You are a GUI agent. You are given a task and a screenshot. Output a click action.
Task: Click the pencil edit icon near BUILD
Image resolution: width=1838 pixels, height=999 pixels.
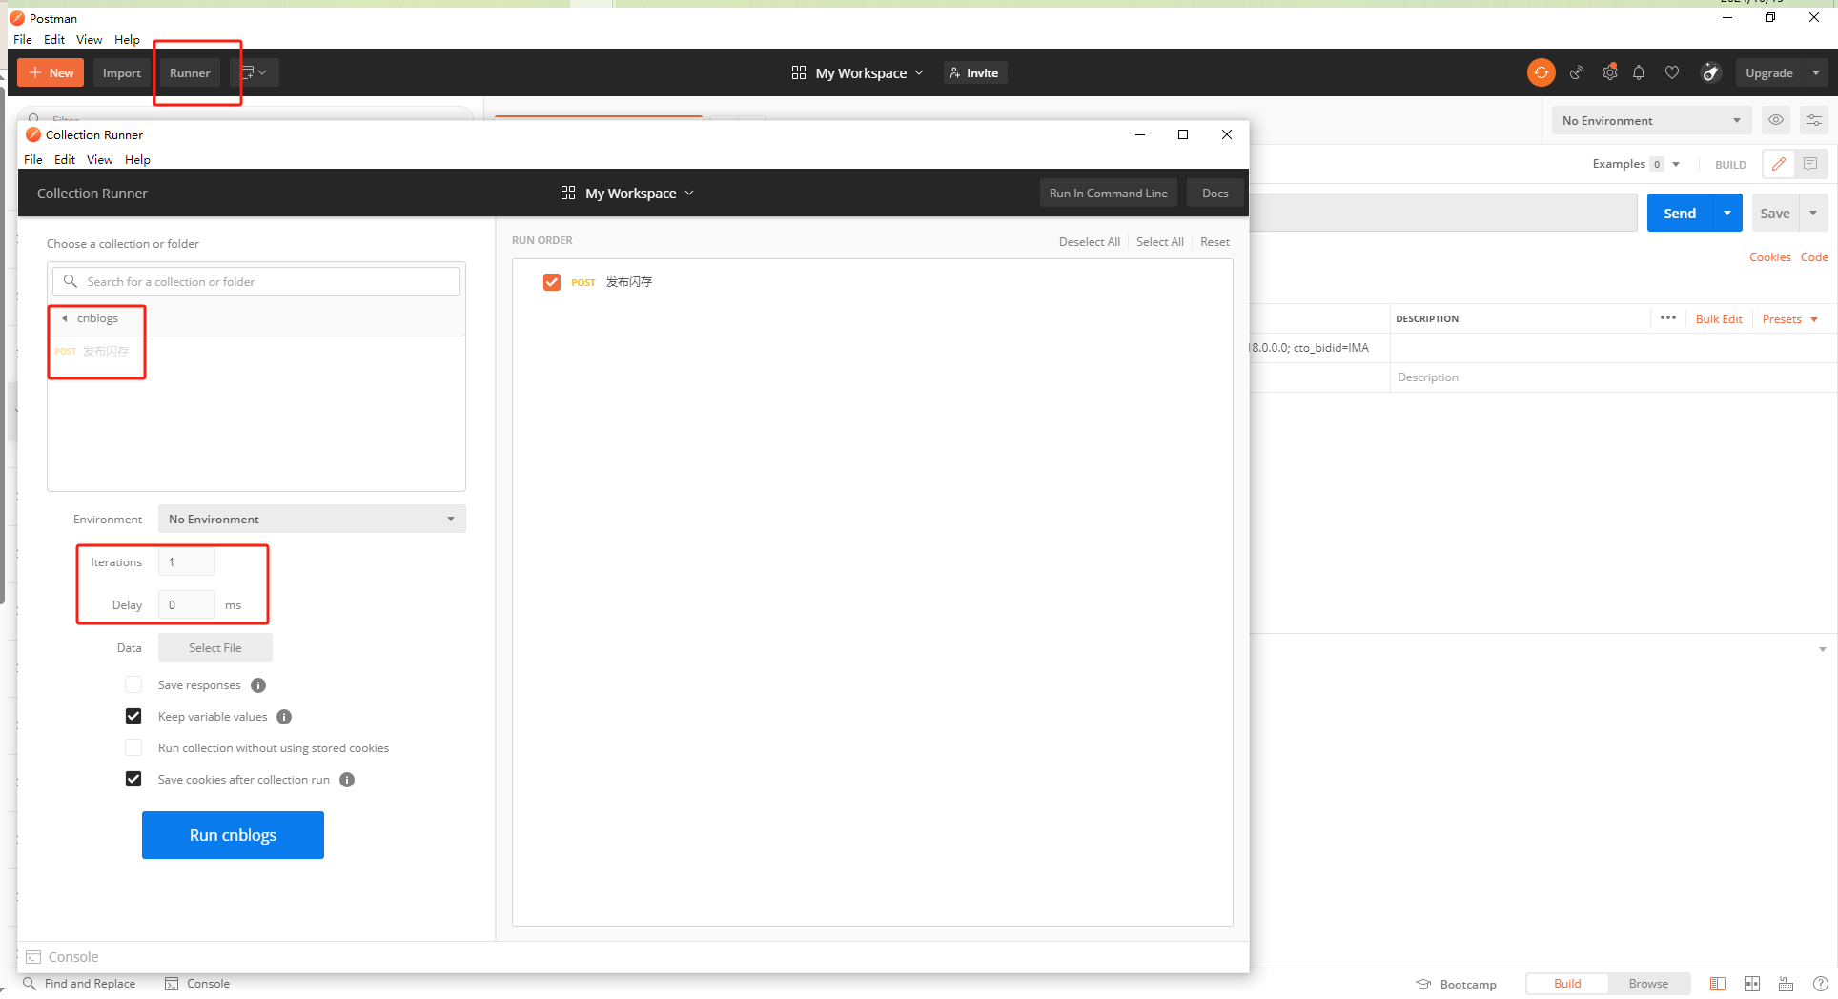[x=1779, y=164]
